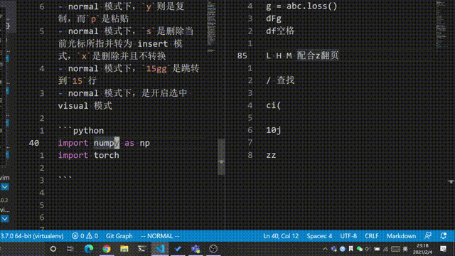Click the line 'g = abc.loss()'
This screenshot has width=455, height=256.
point(301,6)
